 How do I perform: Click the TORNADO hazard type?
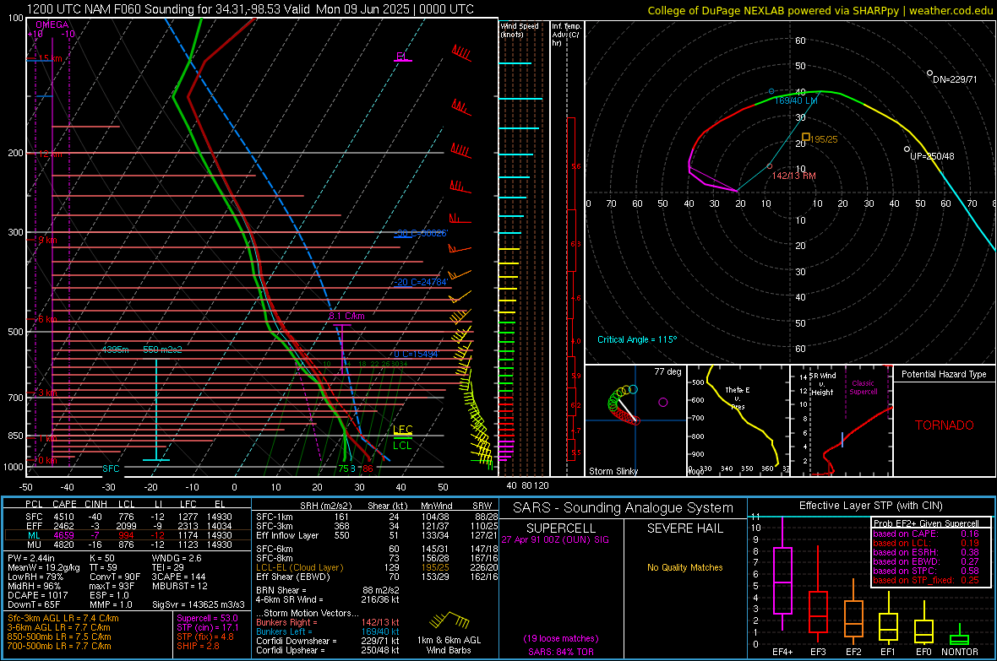click(945, 425)
